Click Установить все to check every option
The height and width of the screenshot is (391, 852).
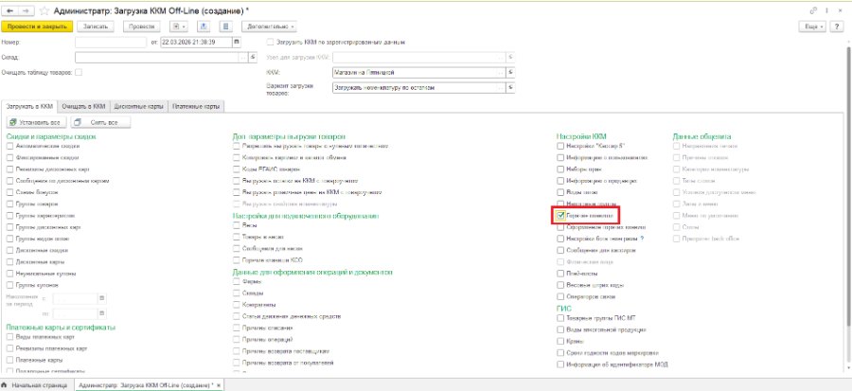[x=38, y=123]
